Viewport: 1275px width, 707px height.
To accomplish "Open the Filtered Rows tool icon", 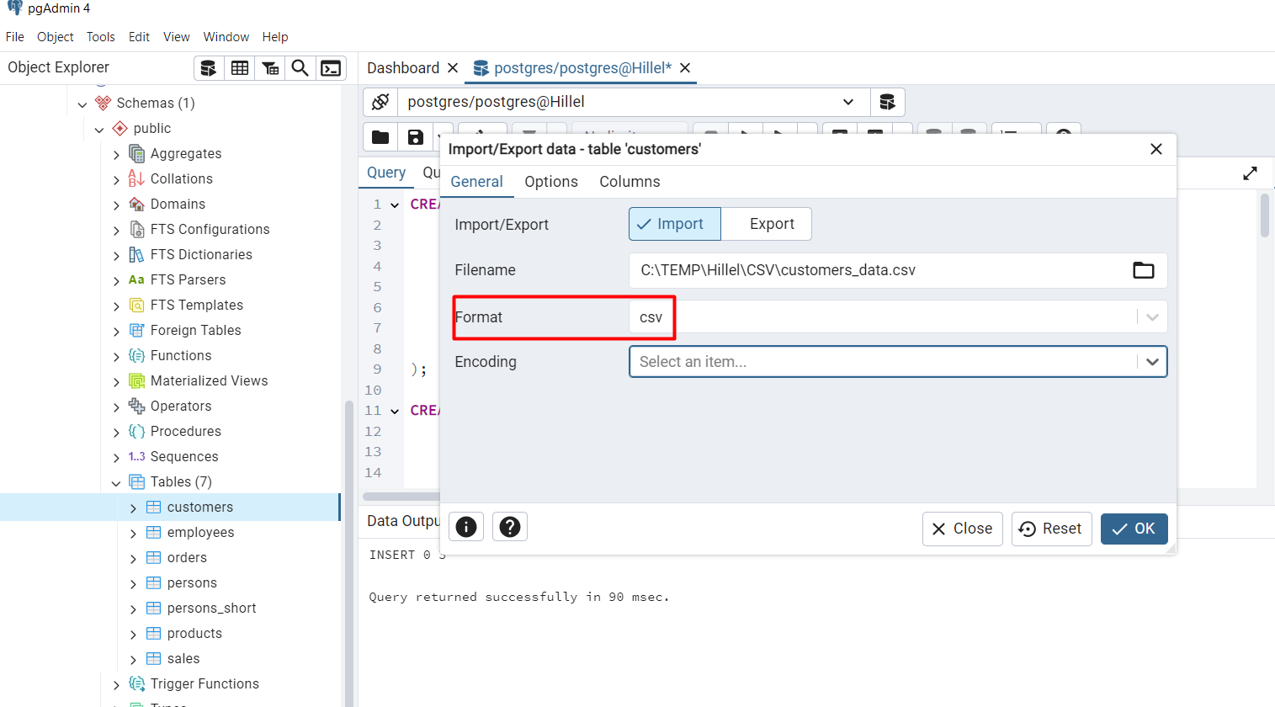I will (270, 68).
